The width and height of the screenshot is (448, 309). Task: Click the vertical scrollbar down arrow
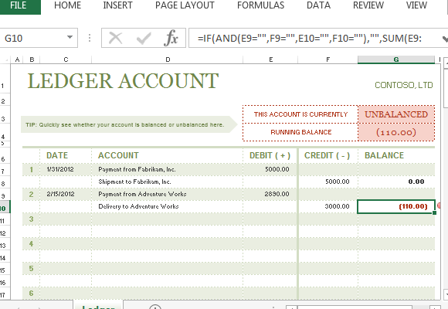445,294
